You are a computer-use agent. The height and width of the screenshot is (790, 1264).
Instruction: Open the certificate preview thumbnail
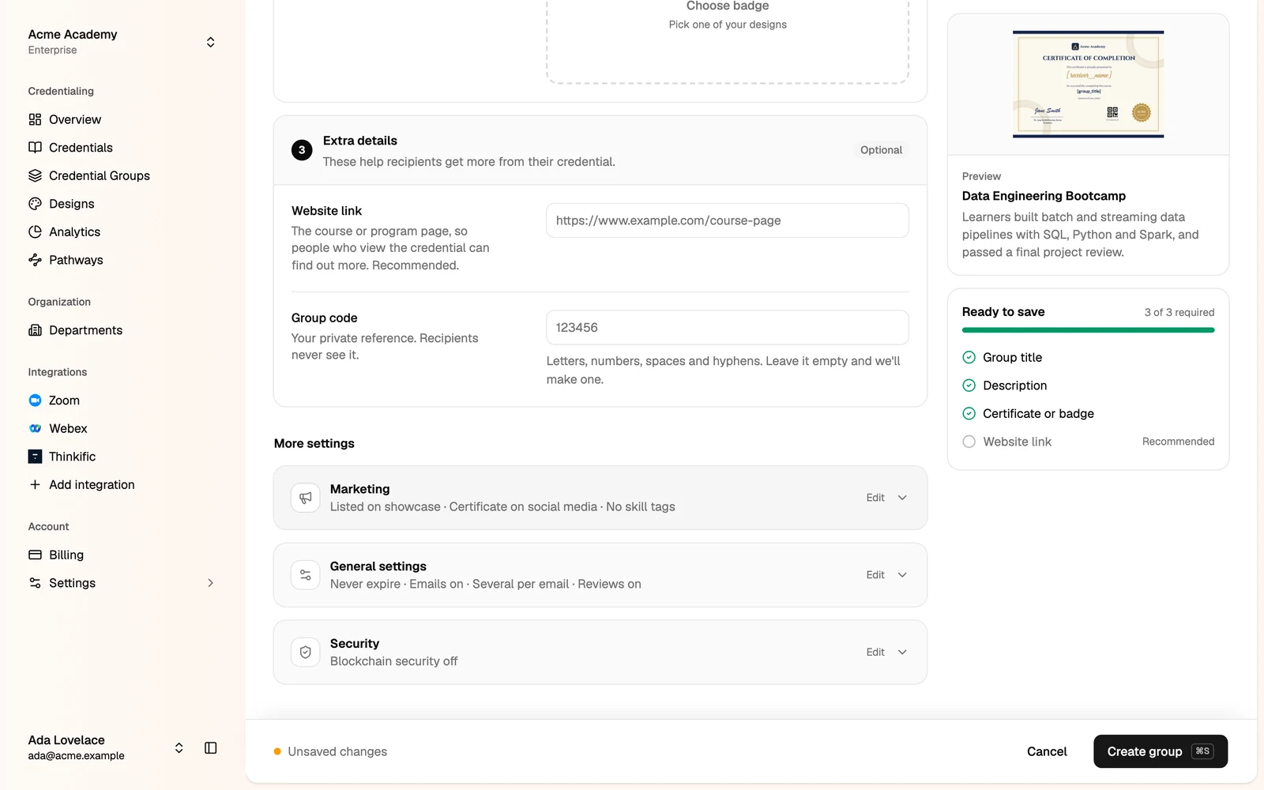(x=1089, y=85)
